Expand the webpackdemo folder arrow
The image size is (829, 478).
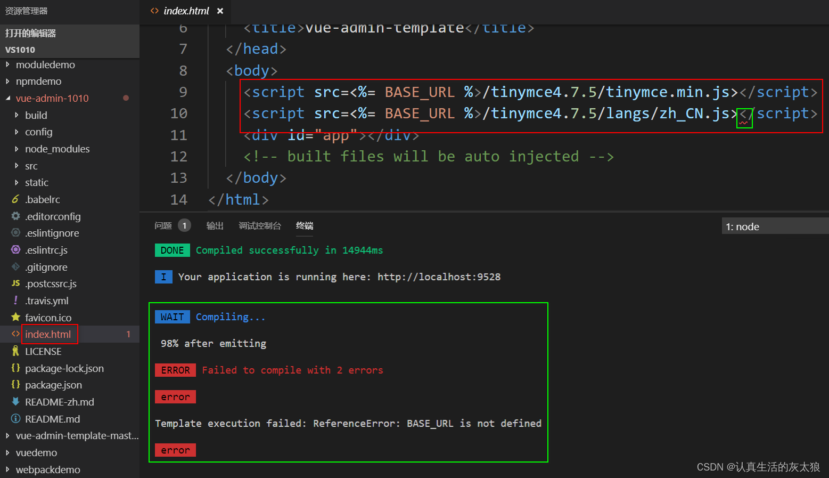pos(7,470)
